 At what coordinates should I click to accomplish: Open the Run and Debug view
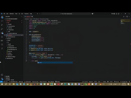tap(2, 29)
